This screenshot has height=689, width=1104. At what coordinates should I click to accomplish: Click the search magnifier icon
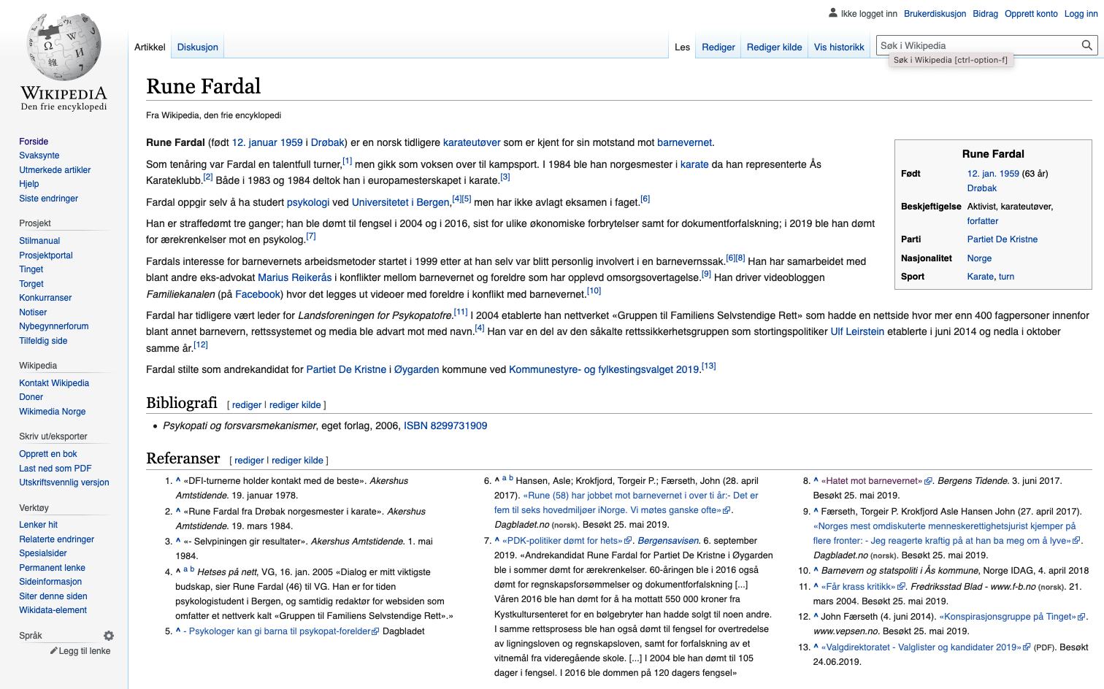[1087, 45]
